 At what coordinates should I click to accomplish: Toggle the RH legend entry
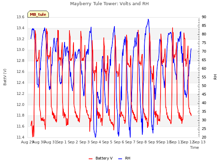pos(124,158)
